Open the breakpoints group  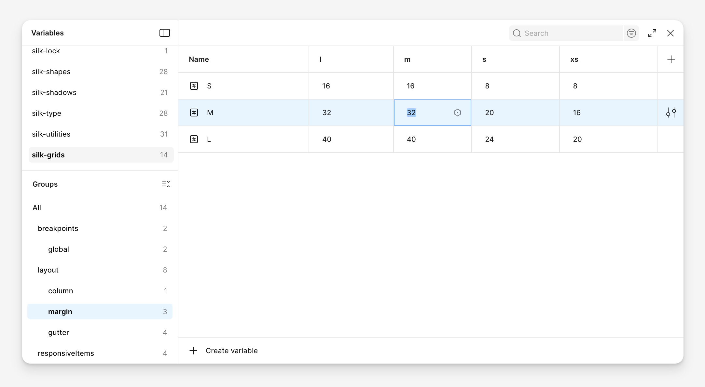(x=58, y=228)
